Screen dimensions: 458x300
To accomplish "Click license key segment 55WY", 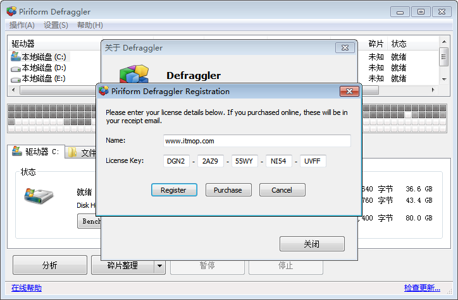I will [244, 161].
